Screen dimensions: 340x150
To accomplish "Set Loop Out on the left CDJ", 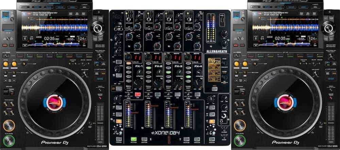I will click(14, 64).
